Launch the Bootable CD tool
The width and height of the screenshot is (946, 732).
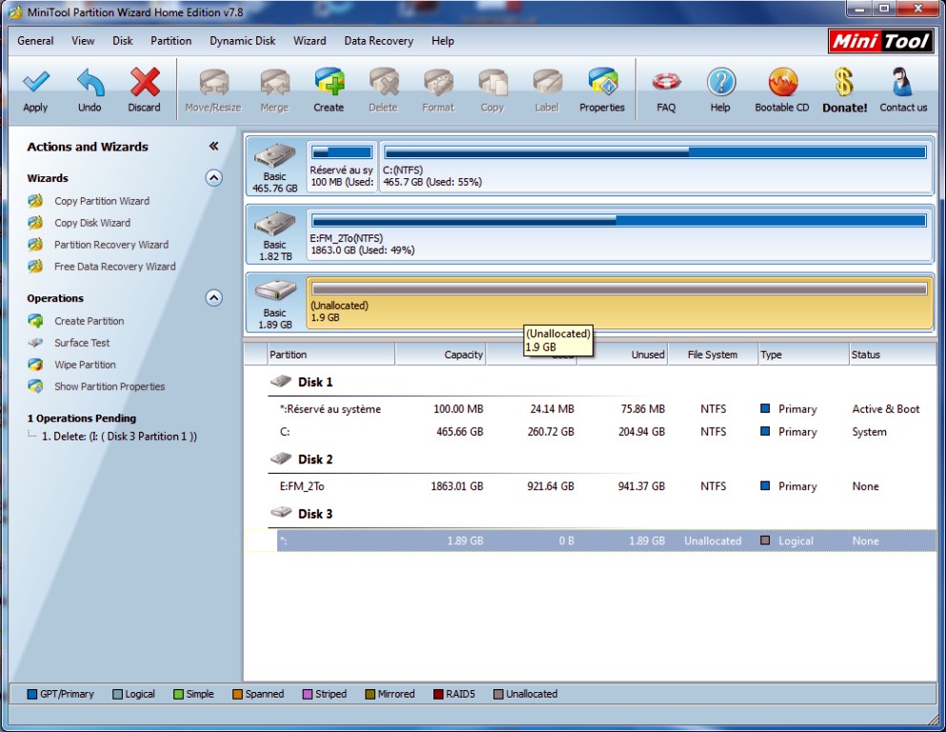[x=782, y=83]
